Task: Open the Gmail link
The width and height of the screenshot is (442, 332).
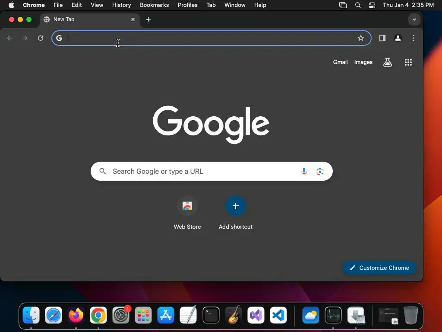Action: 340,62
